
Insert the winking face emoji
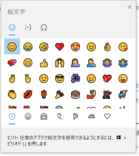(44, 78)
